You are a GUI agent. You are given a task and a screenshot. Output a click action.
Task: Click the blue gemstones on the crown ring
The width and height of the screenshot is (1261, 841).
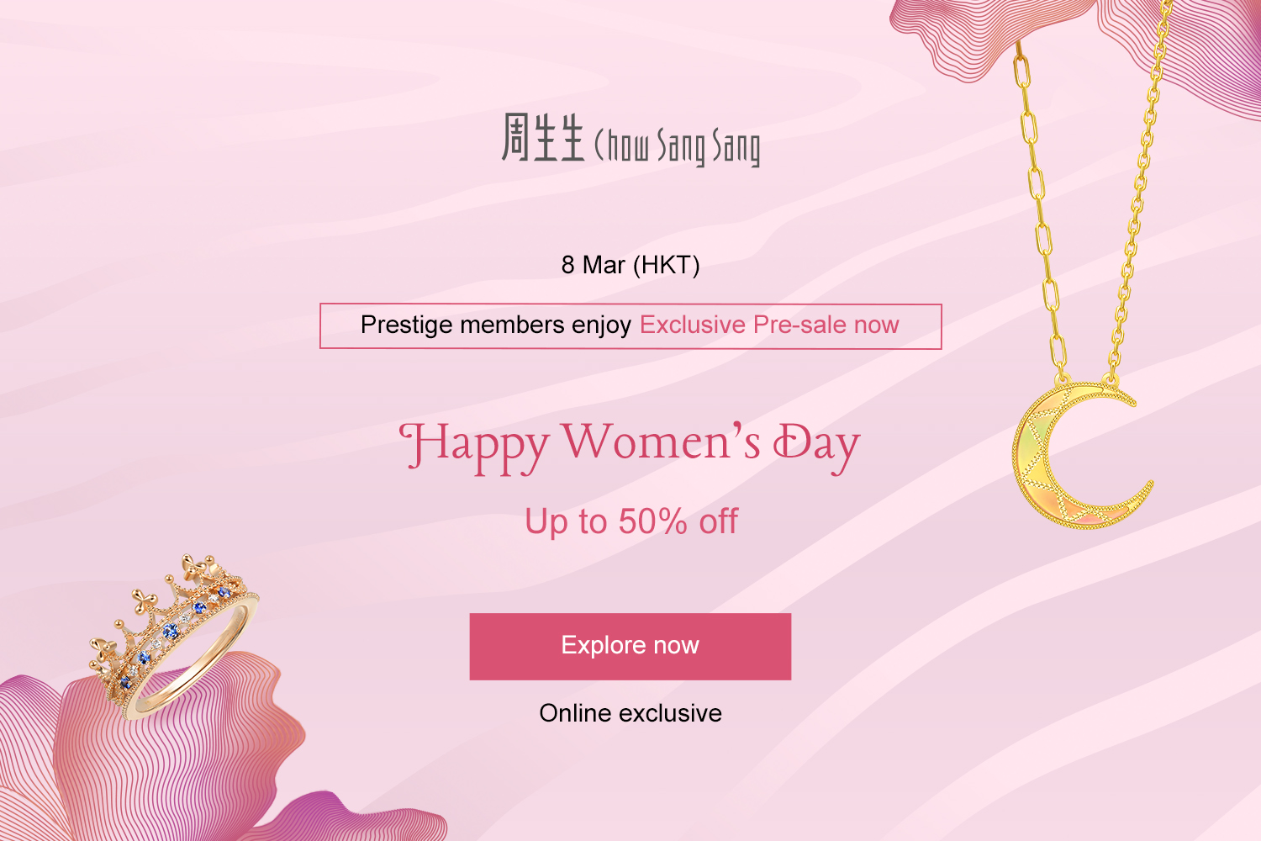[x=171, y=630]
